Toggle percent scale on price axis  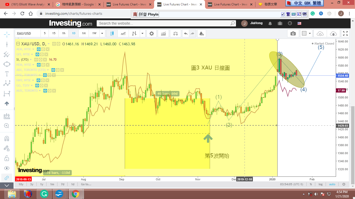311,184
